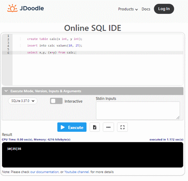Click the JDoodle brand name text
The height and width of the screenshot is (181, 188).
click(x=32, y=8)
